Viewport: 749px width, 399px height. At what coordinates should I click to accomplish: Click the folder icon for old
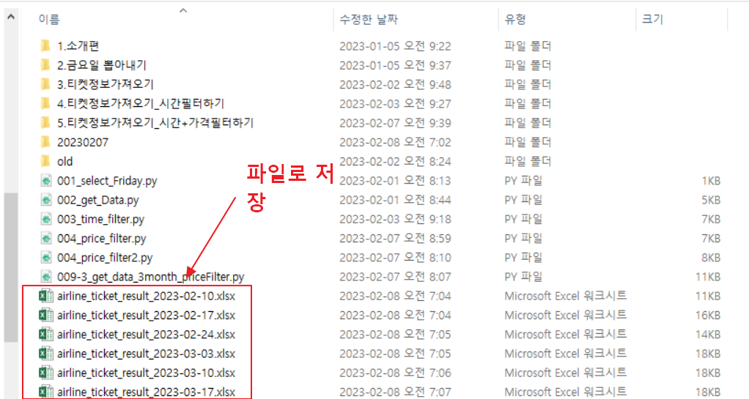[x=45, y=161]
